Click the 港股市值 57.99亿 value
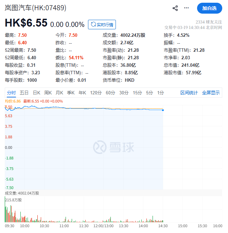This screenshot has height=233, width=228. (193, 73)
